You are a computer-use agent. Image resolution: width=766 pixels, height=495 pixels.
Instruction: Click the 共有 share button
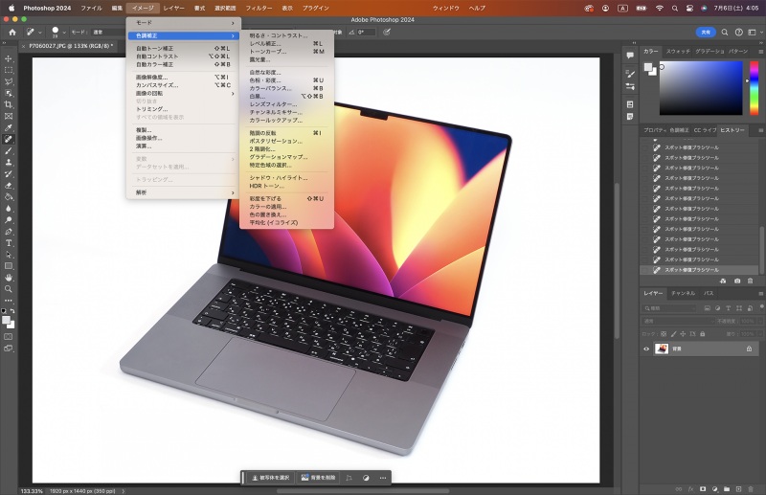click(706, 33)
